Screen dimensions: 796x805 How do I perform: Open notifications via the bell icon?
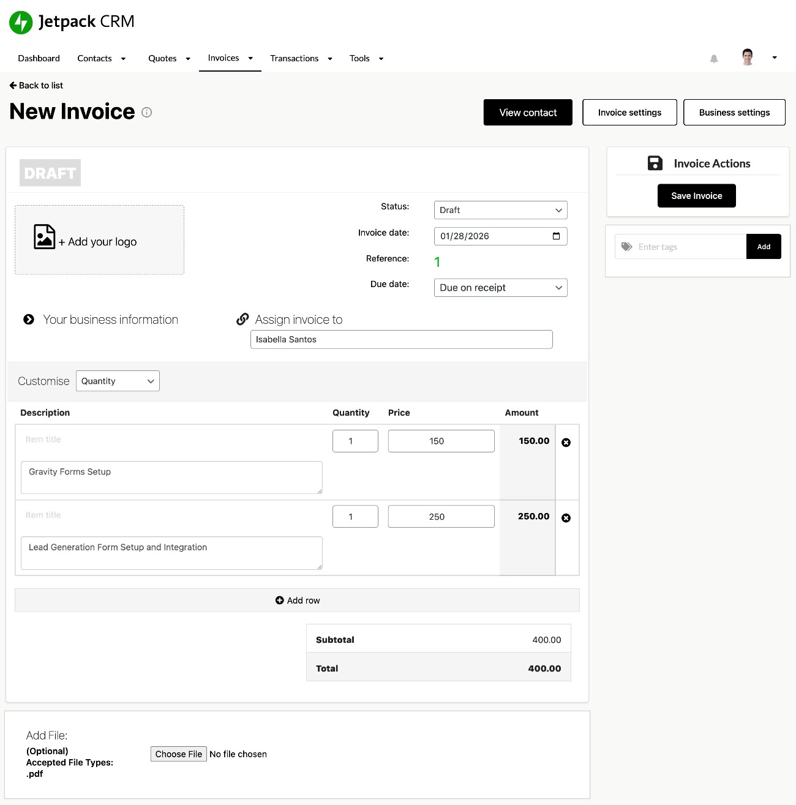tap(714, 58)
